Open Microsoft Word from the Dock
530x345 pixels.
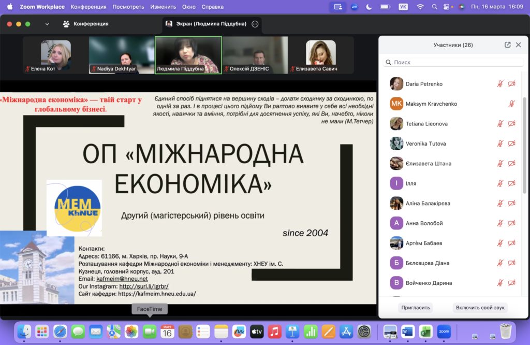(408, 332)
